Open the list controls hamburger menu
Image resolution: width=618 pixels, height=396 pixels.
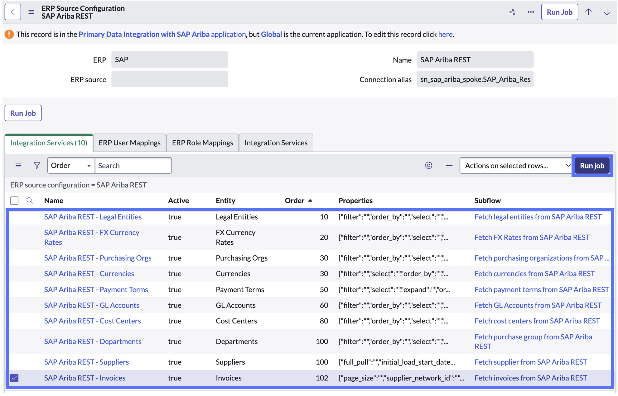pos(18,165)
